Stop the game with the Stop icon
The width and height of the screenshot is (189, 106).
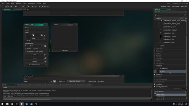[25, 6]
